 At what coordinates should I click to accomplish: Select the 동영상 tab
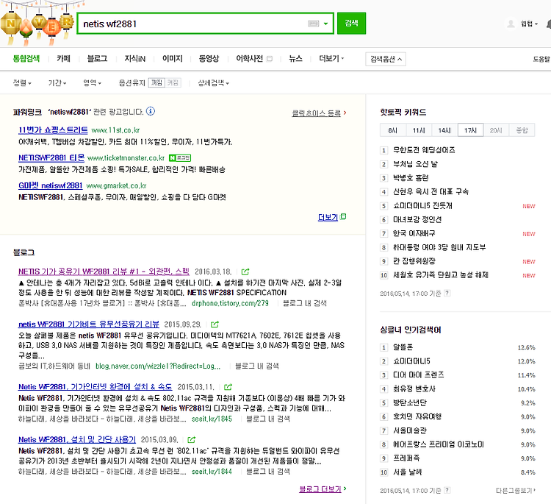pos(209,58)
